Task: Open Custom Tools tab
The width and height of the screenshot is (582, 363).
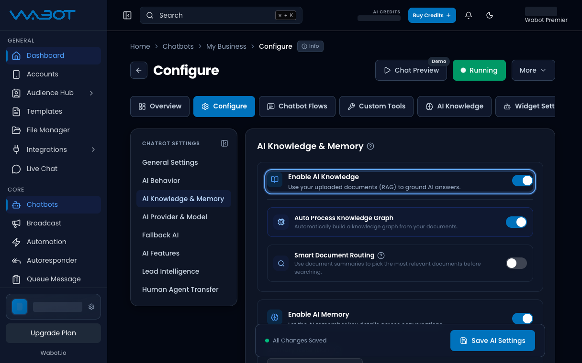Action: coord(376,106)
